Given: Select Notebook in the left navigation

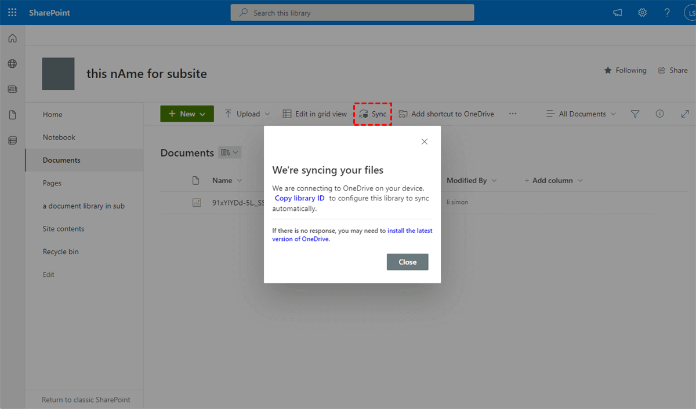Looking at the screenshot, I should [x=60, y=137].
